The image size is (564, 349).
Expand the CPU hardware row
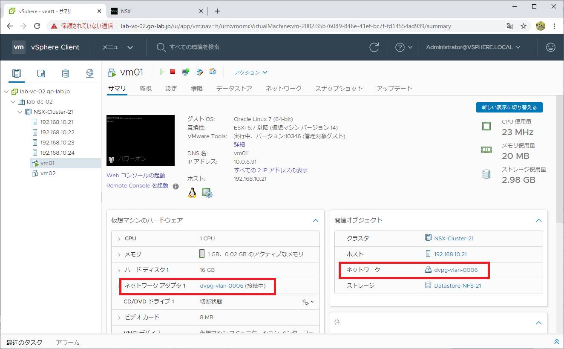[119, 239]
